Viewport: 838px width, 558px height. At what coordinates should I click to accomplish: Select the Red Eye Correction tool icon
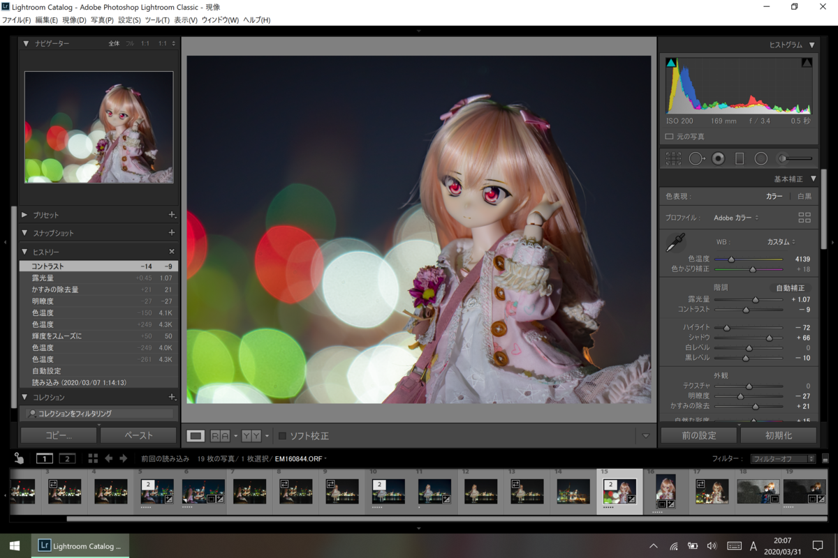click(718, 159)
